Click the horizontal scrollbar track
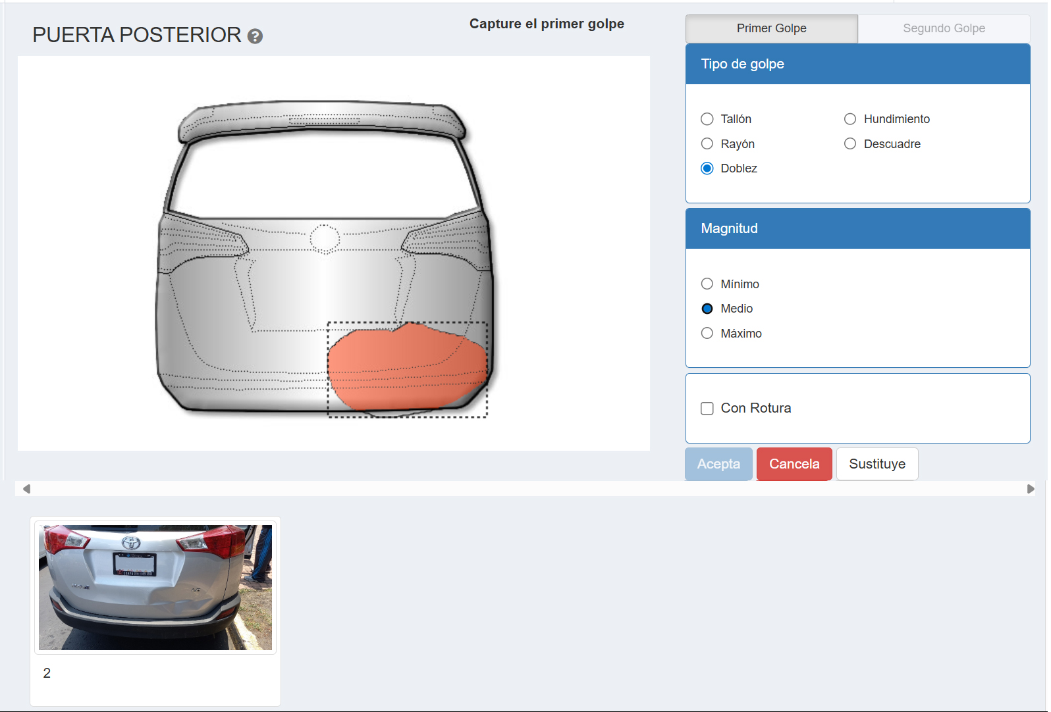1051x712 pixels. 527,489
